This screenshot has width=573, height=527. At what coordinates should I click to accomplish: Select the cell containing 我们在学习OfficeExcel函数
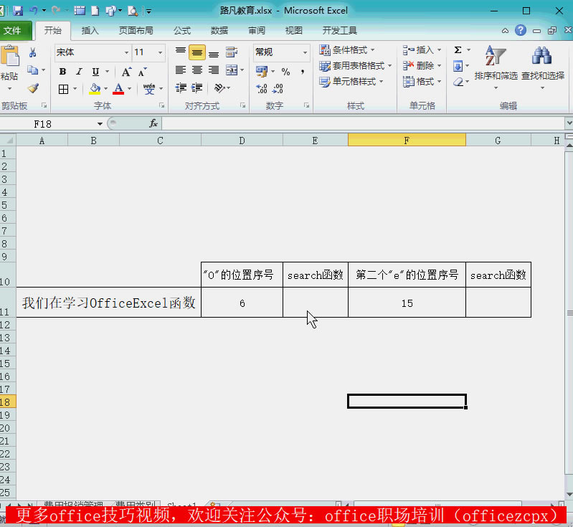pos(108,303)
